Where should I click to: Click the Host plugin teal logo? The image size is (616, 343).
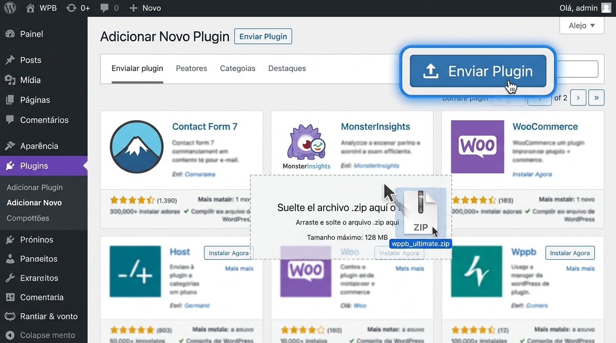point(135,272)
